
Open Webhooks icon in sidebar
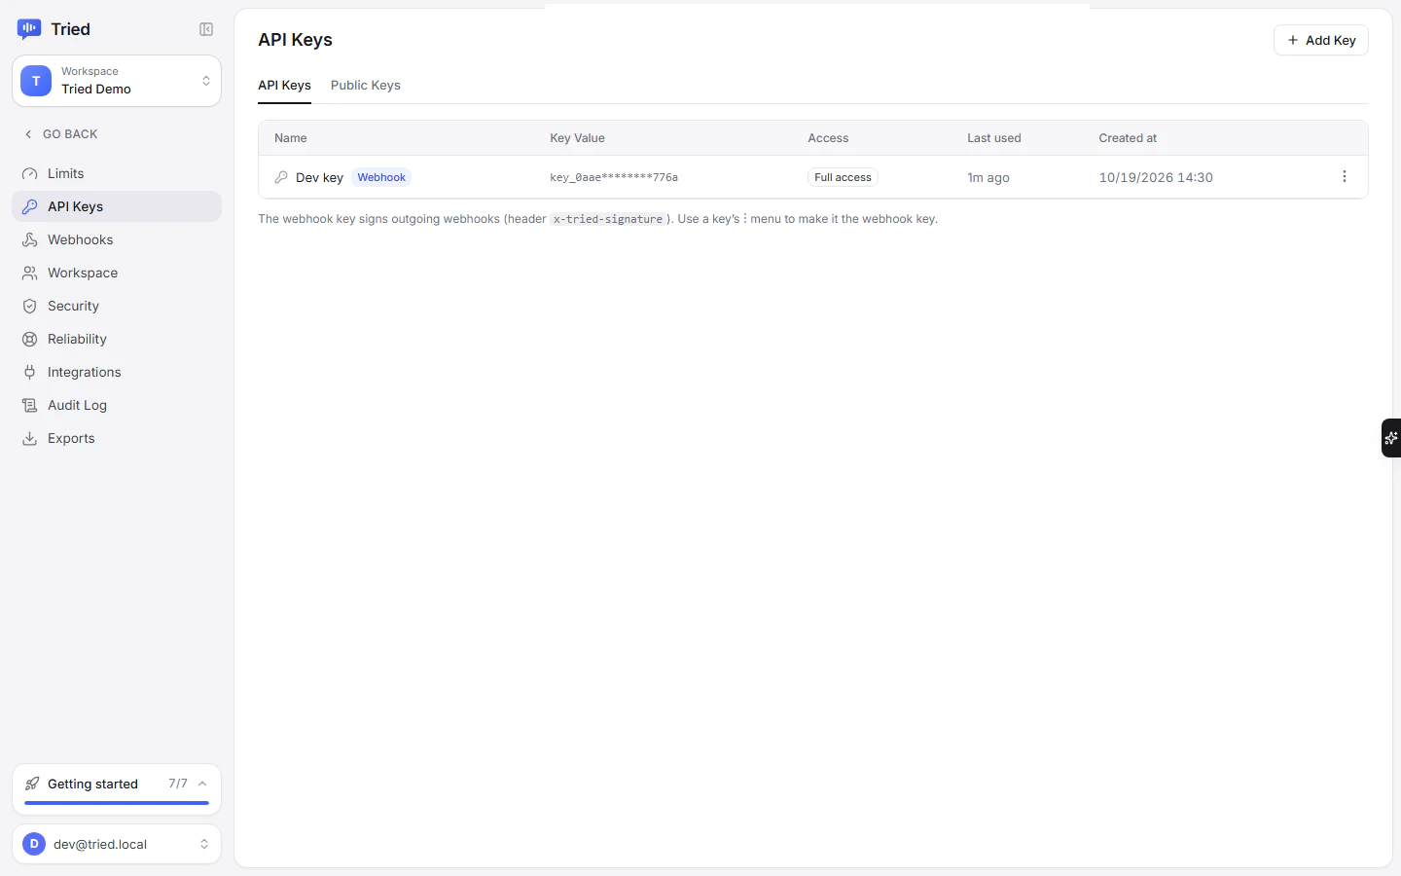[30, 239]
